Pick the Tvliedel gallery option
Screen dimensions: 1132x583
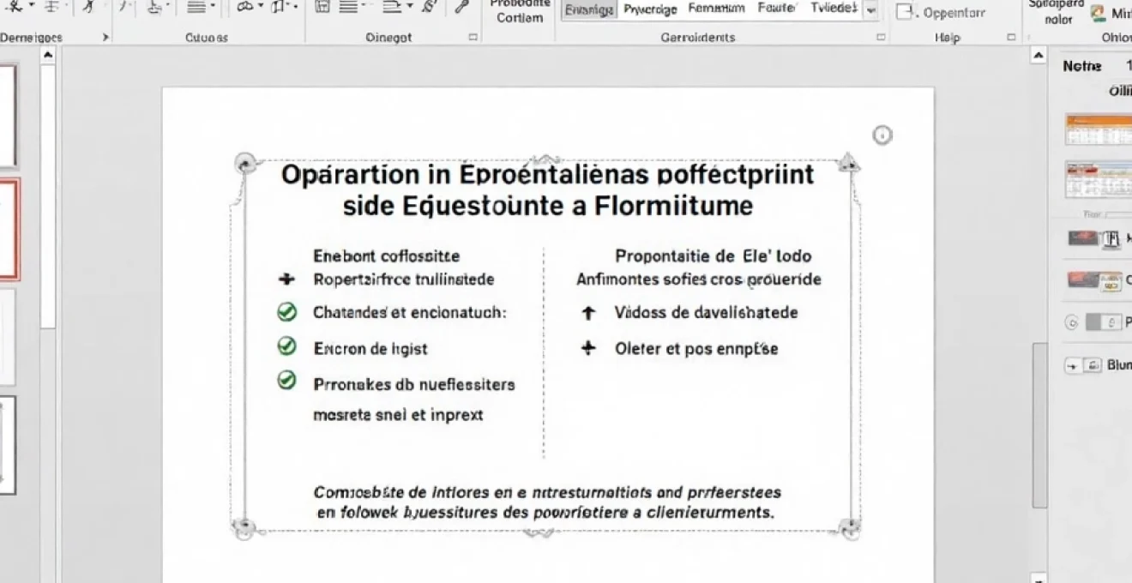pyautogui.click(x=833, y=9)
